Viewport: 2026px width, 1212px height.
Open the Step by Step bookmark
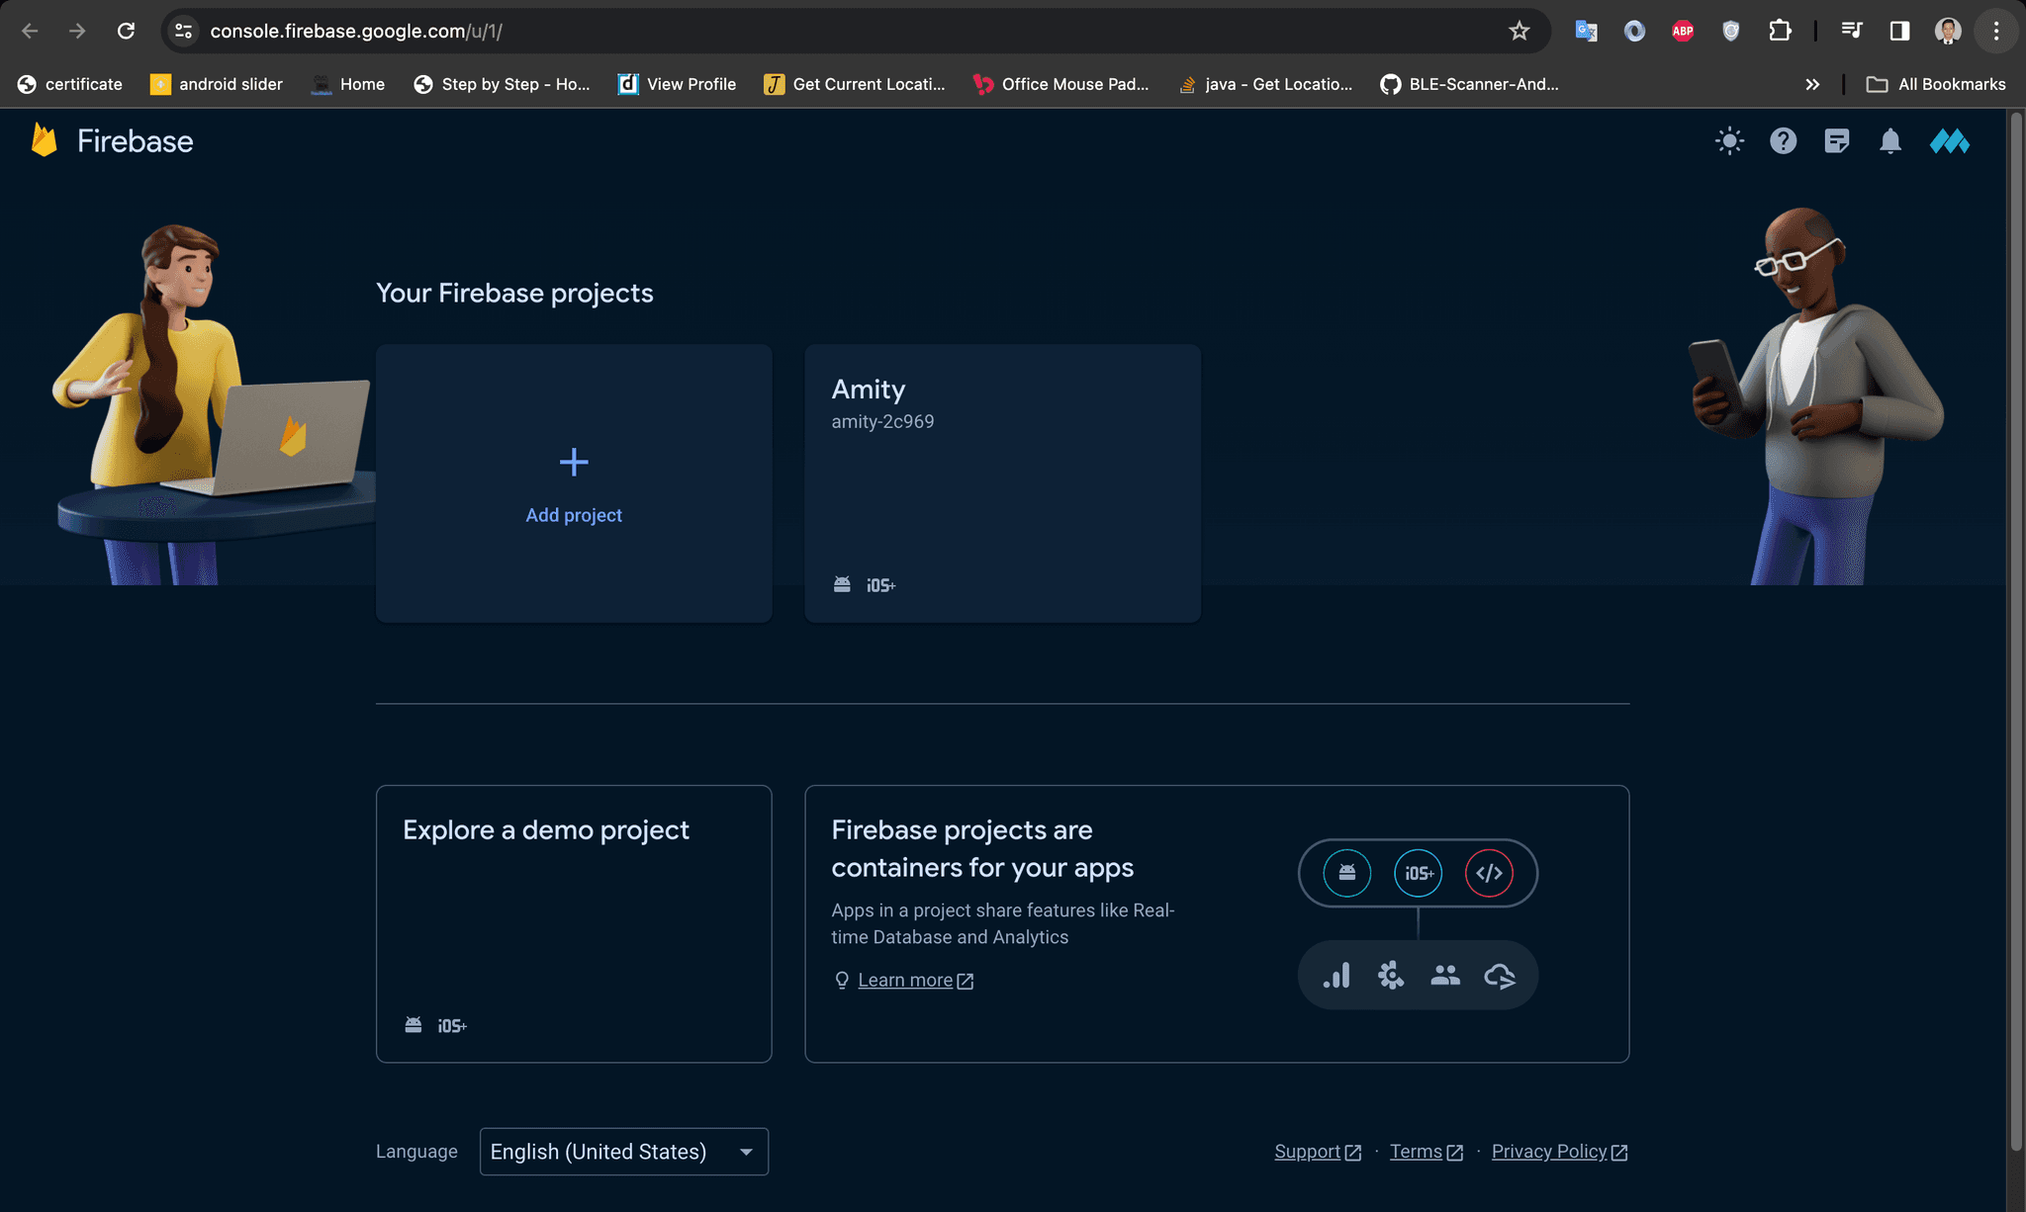(x=502, y=84)
